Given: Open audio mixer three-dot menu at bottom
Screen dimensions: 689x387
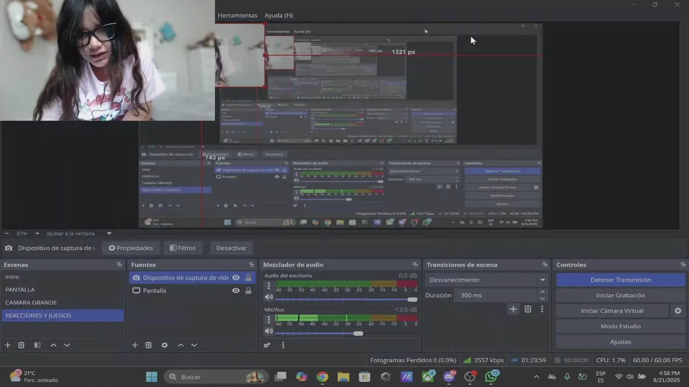Looking at the screenshot, I should click(283, 345).
